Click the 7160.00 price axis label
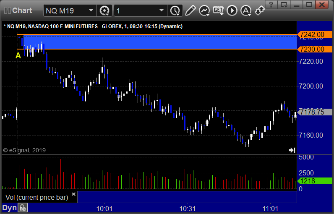This screenshot has width=334, height=214. coord(311,135)
